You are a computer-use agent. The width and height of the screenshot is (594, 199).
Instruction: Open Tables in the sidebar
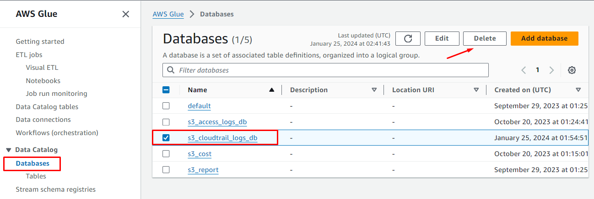coord(36,176)
